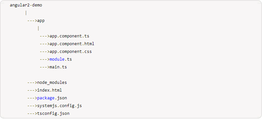Select the app.component.html file name

click(x=72, y=44)
